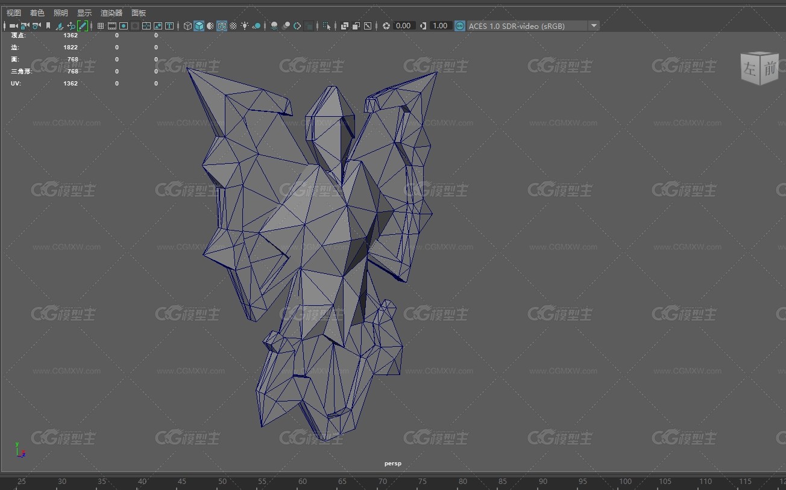Click the Isolate Select icon

tap(326, 26)
